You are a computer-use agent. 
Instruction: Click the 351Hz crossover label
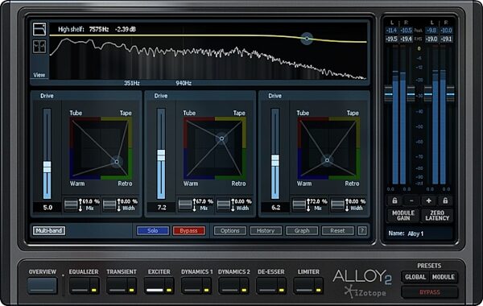pos(132,83)
